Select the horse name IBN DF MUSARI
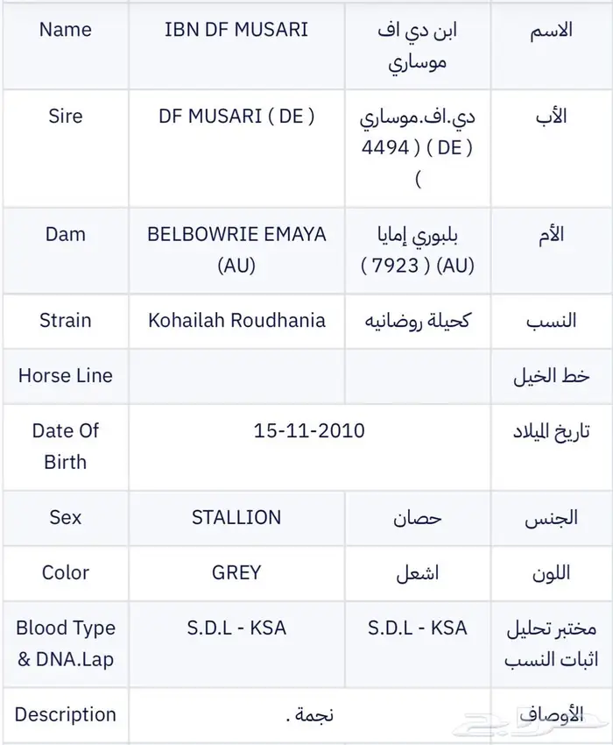This screenshot has height=745, width=613. (236, 29)
